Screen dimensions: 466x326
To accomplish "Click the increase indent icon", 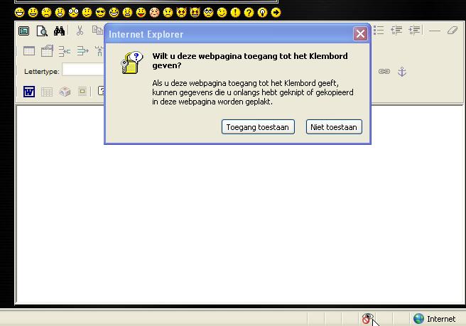I will click(414, 31).
